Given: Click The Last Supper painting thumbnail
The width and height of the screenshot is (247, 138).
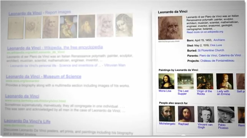Looking at the screenshot, I should [x=185, y=81].
